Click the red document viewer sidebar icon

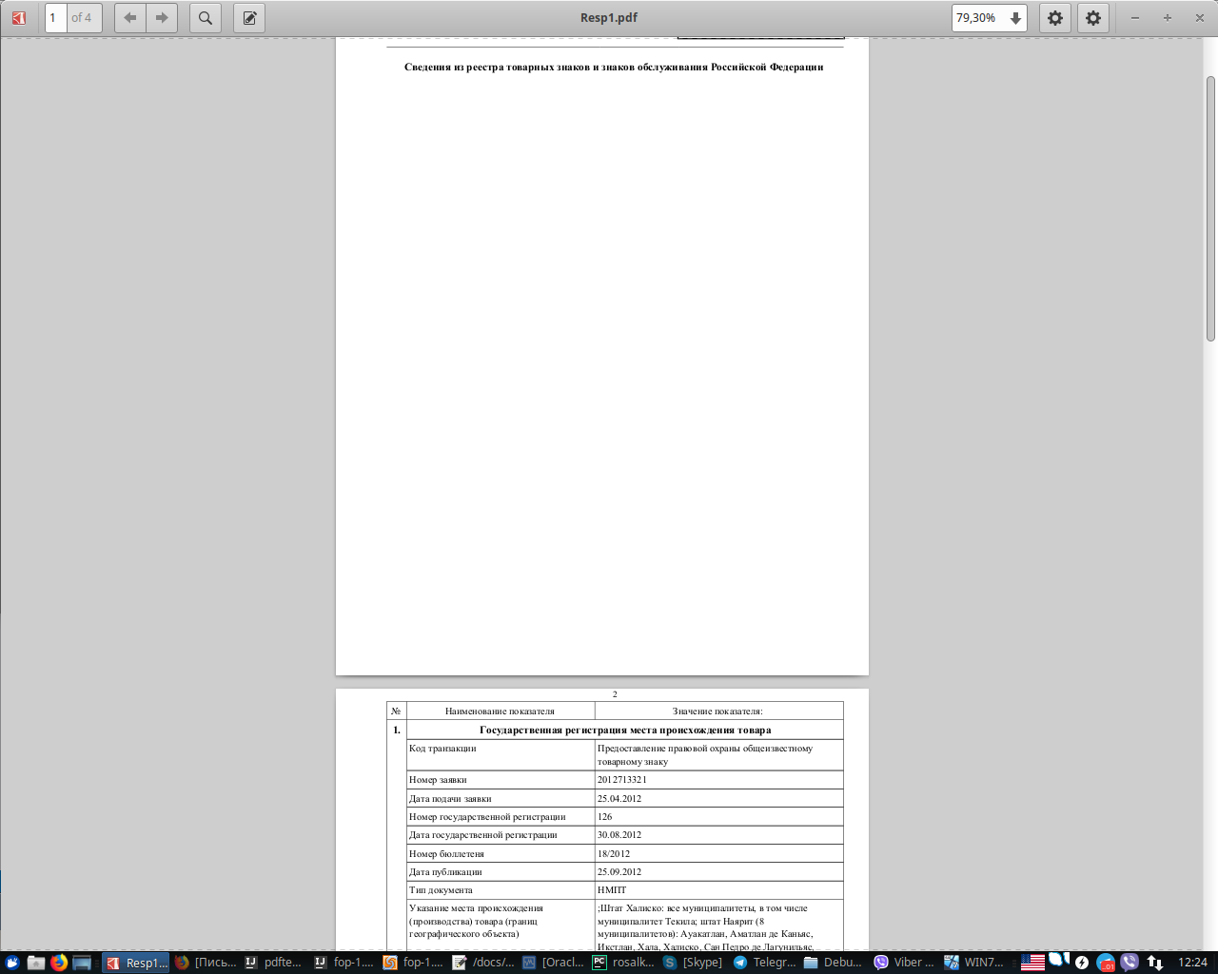pyautogui.click(x=18, y=18)
